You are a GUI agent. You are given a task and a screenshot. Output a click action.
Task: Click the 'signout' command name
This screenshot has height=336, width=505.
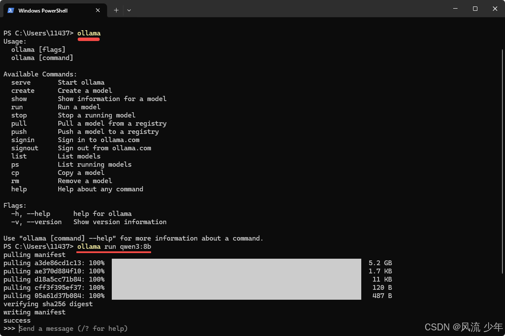(25, 148)
